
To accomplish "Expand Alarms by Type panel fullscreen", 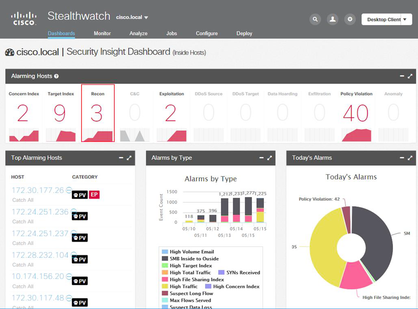I will 269,158.
